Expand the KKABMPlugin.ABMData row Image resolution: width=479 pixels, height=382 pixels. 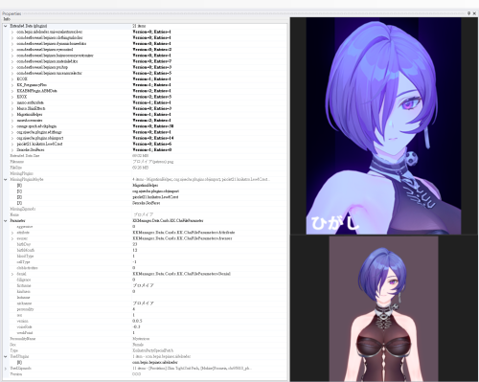point(12,91)
